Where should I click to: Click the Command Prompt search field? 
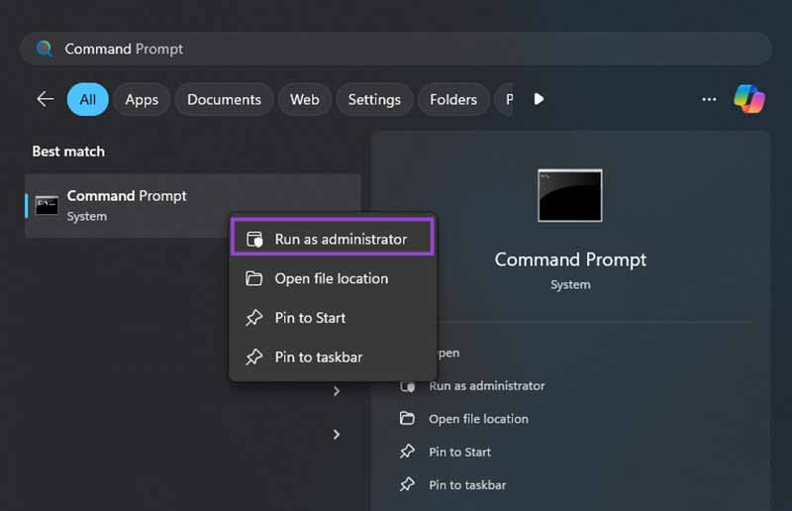pyautogui.click(x=395, y=49)
